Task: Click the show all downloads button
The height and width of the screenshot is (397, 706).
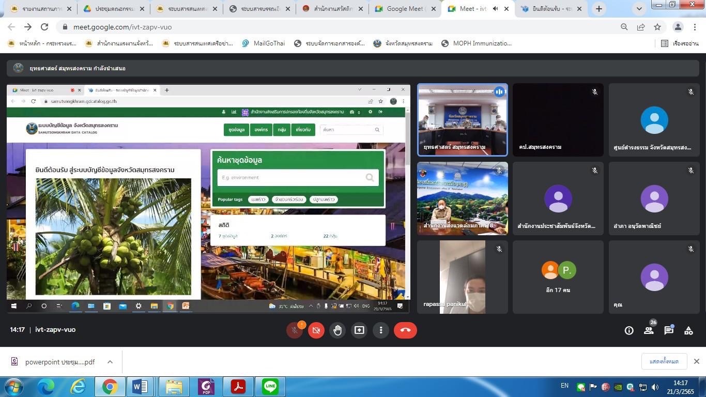Action: click(664, 361)
